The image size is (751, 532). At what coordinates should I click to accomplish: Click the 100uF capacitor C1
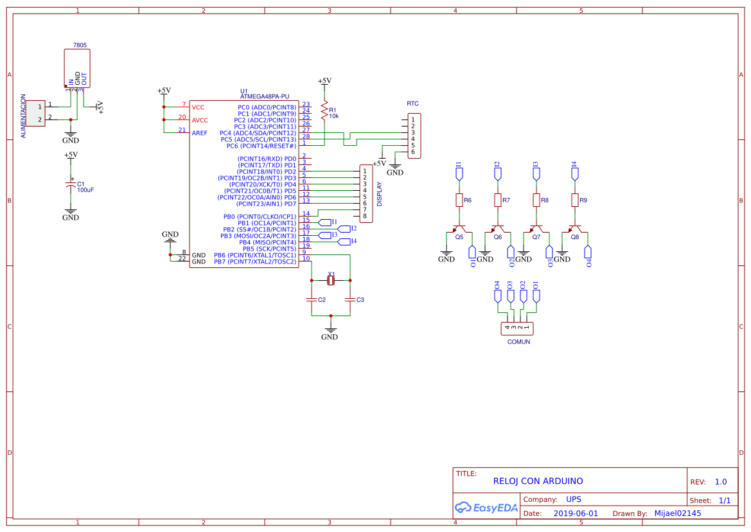point(71,185)
